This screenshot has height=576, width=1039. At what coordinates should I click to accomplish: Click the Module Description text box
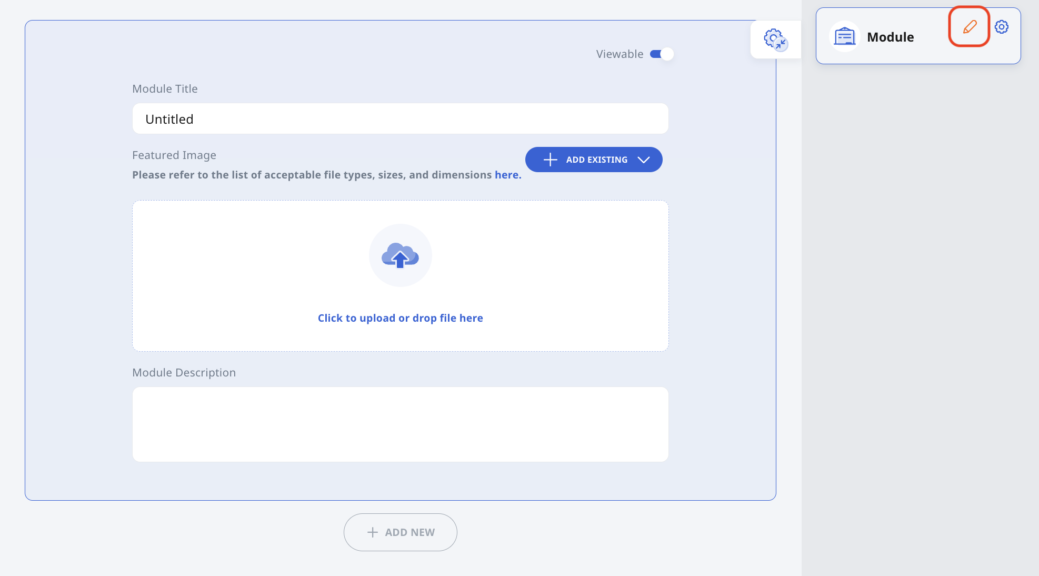click(x=400, y=424)
